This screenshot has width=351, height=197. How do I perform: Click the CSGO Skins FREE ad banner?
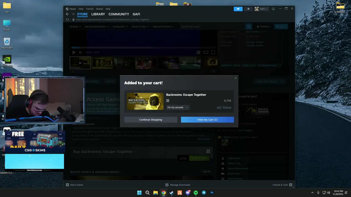tap(35, 141)
